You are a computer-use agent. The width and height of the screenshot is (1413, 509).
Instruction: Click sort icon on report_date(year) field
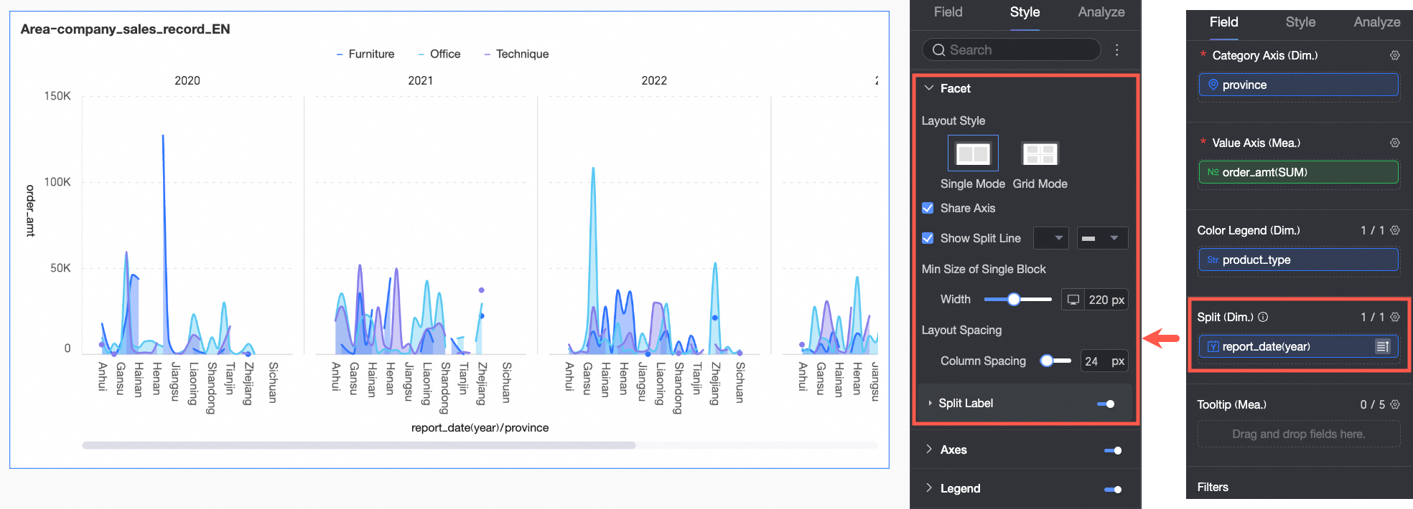[1383, 347]
